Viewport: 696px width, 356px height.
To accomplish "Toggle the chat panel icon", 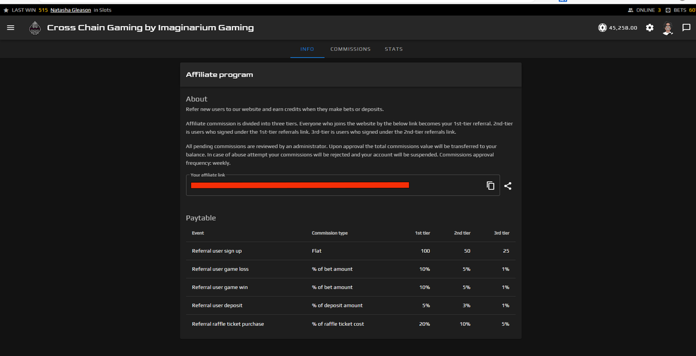I will (x=686, y=28).
